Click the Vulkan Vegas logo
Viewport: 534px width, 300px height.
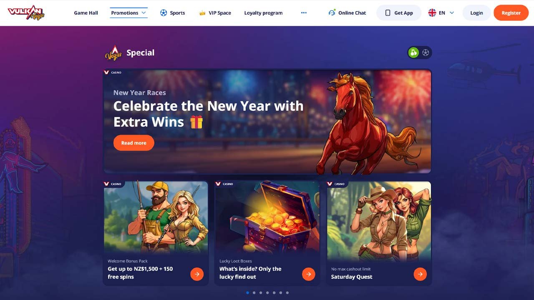click(26, 13)
